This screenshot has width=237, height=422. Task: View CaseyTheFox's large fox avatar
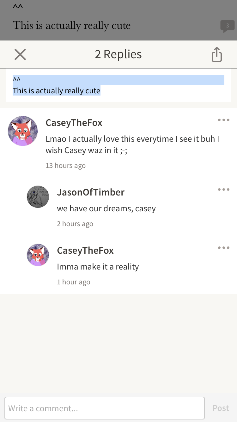(23, 131)
